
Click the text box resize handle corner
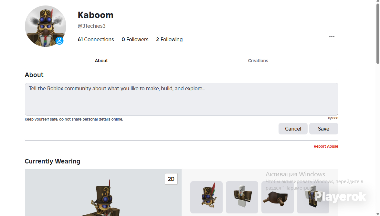pos(336,114)
